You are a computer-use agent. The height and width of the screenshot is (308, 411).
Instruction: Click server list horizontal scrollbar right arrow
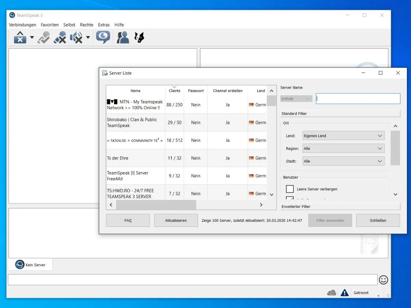(x=261, y=205)
